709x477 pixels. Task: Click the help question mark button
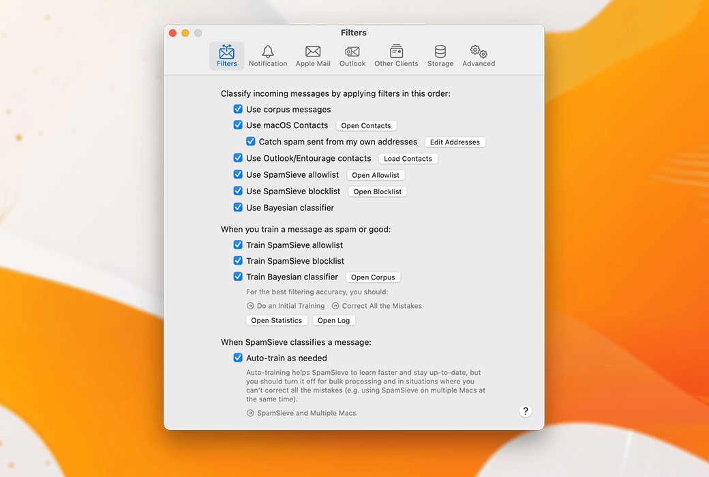(526, 411)
